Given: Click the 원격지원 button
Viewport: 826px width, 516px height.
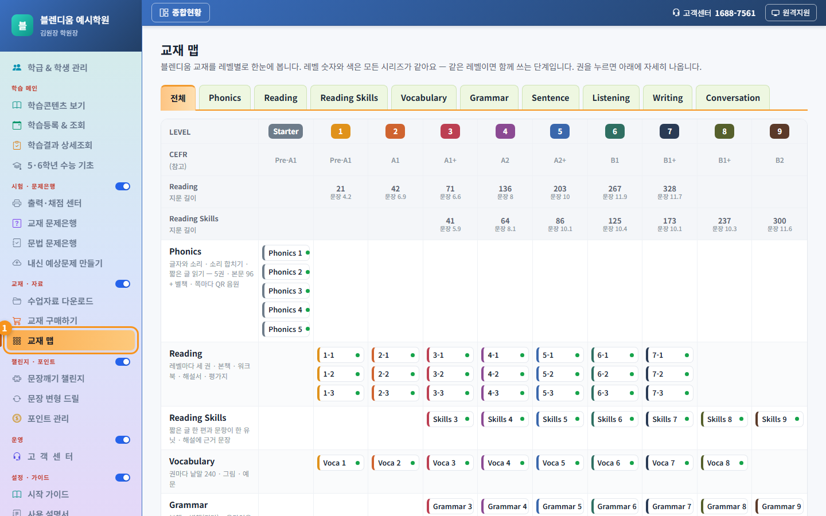Looking at the screenshot, I should point(791,13).
